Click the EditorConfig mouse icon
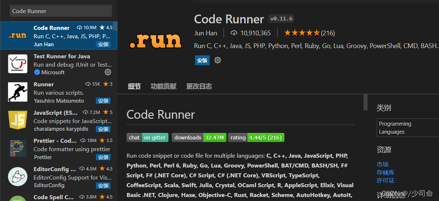Viewport: 439px width, 201px height. tap(18, 177)
